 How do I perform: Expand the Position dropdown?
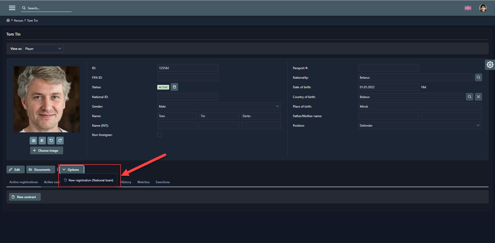coord(420,126)
